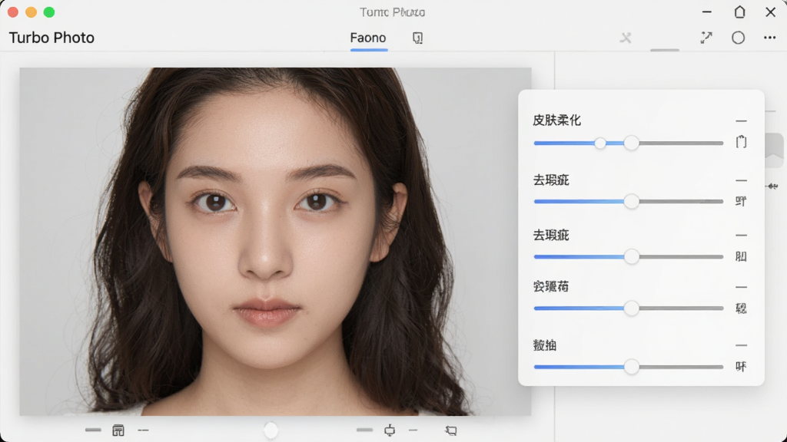Click the icon right of second 去瑕疵 slider

(x=741, y=256)
